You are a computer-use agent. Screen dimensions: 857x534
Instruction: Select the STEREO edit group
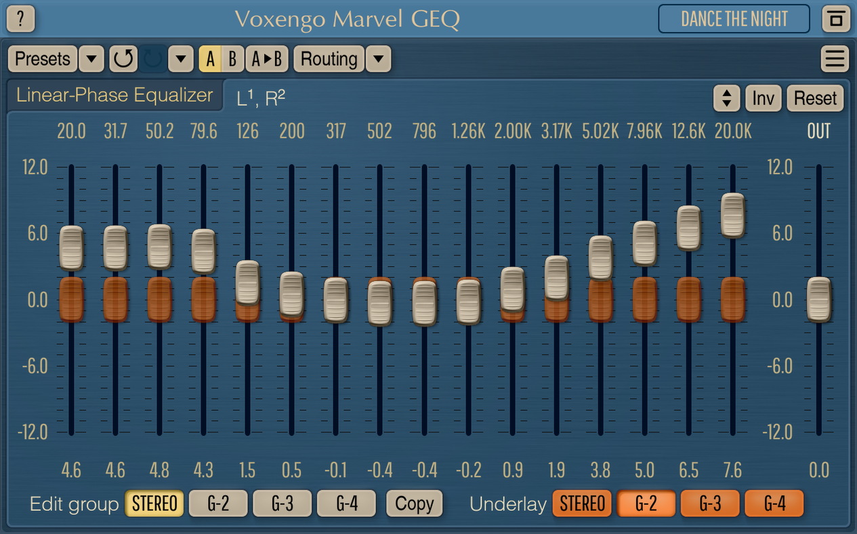(154, 504)
